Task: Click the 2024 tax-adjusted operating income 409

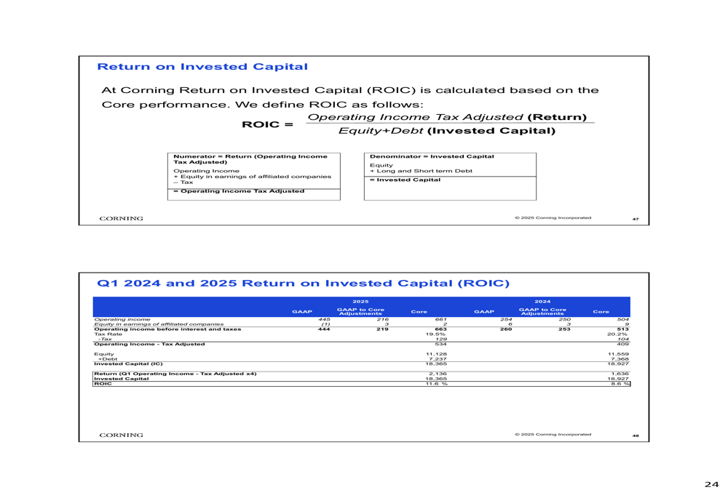Action: click(622, 344)
